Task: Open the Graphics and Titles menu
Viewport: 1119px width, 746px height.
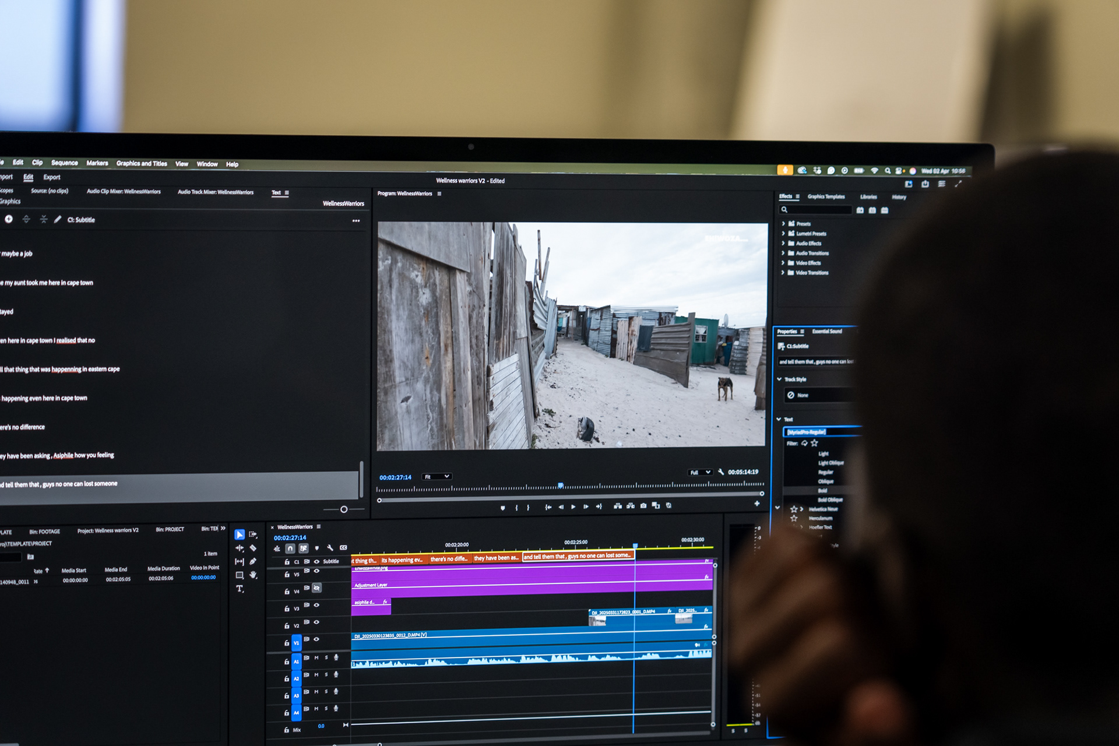Action: point(142,164)
